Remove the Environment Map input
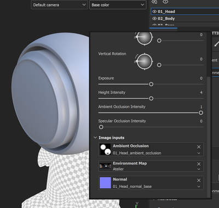 (199, 164)
